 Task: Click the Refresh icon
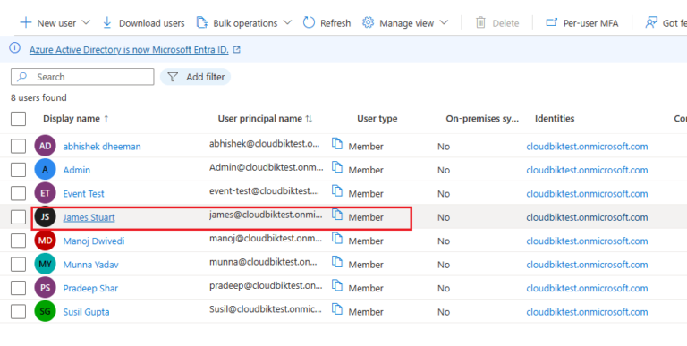(x=309, y=22)
